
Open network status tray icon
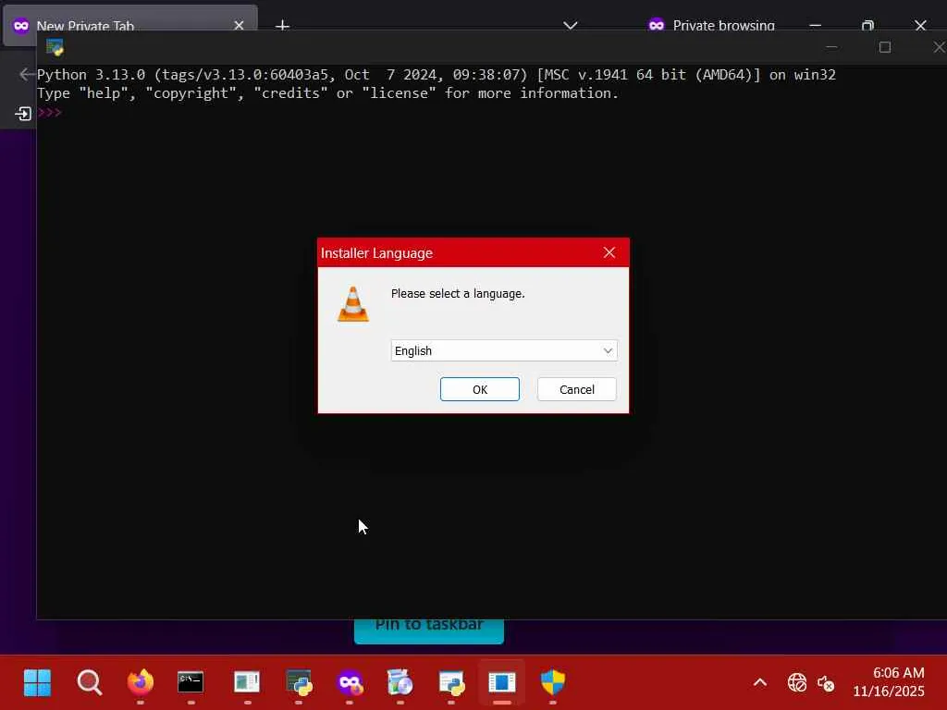(x=797, y=683)
